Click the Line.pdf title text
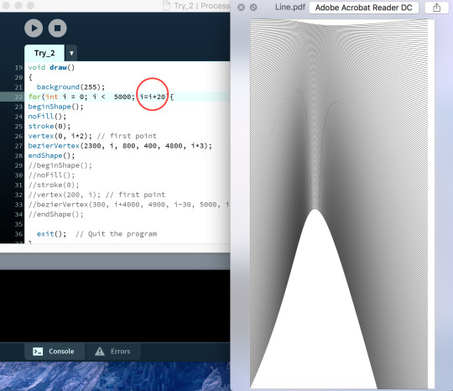Screen dimensions: 453x391 point(289,7)
